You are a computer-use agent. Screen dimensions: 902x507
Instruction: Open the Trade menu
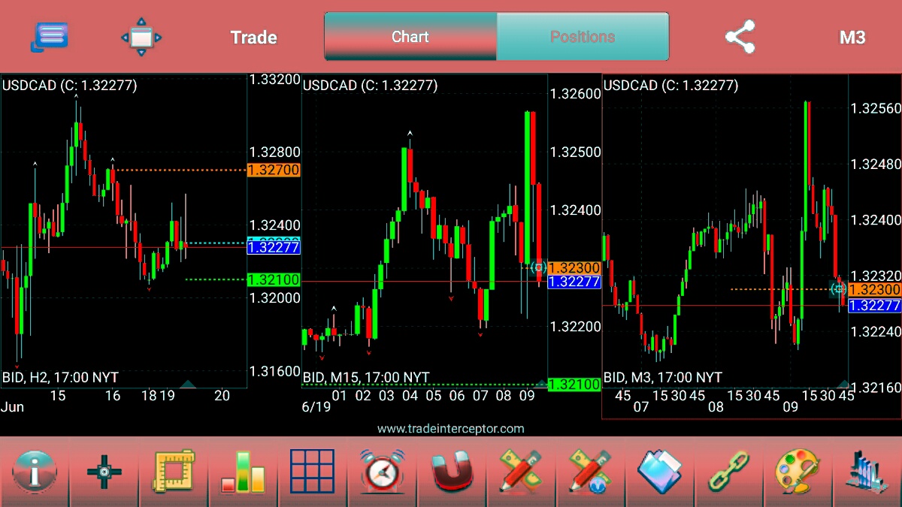tap(253, 38)
